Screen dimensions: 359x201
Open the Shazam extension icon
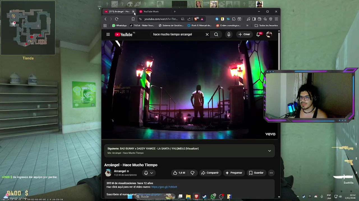(x=217, y=19)
